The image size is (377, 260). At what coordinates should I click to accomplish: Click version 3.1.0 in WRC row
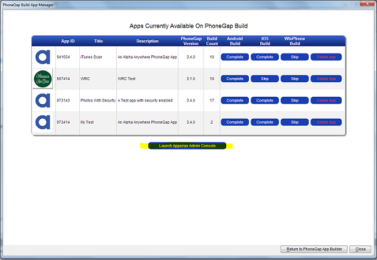coord(190,79)
